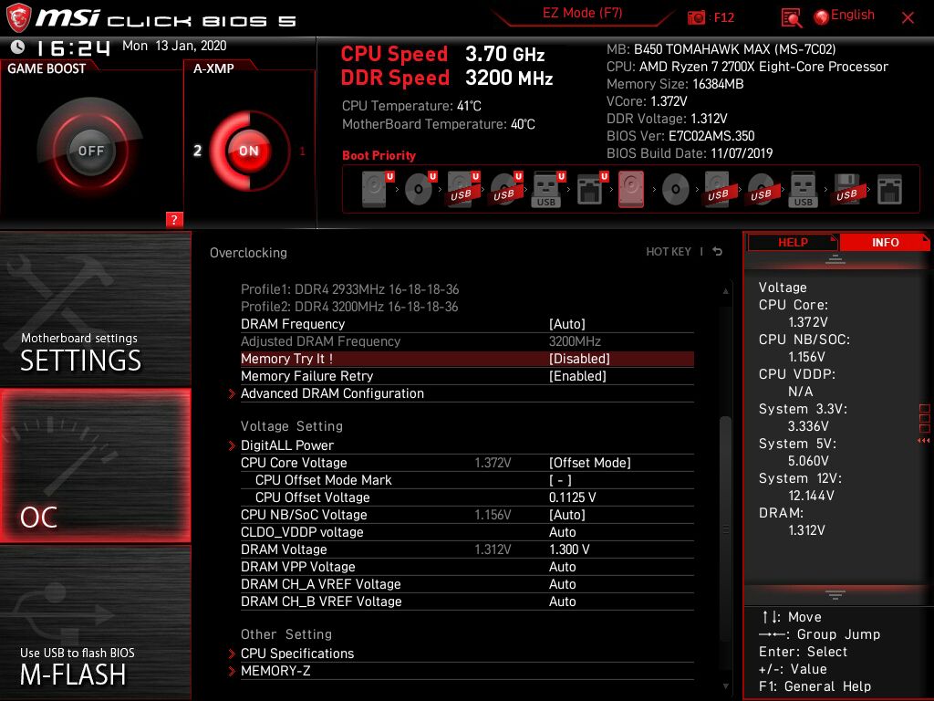Open the red question mark help for Game Boost
The width and height of the screenshot is (934, 701).
click(174, 219)
